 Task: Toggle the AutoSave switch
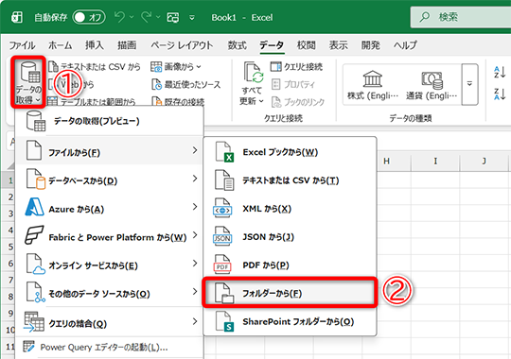coord(89,17)
